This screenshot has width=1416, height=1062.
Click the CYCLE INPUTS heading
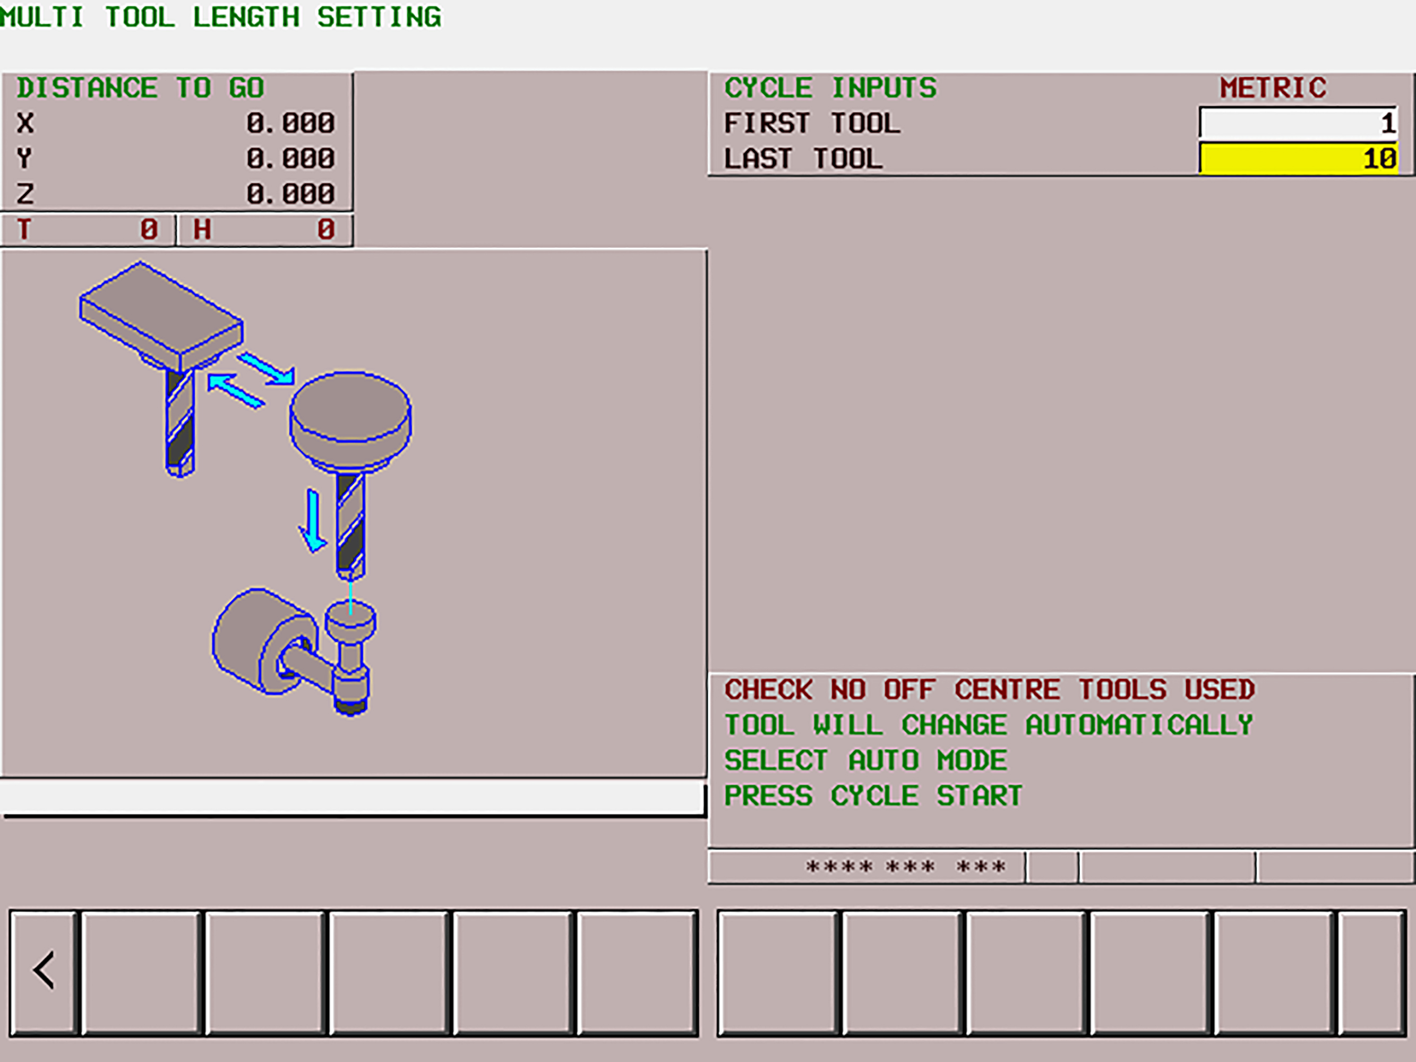830,88
